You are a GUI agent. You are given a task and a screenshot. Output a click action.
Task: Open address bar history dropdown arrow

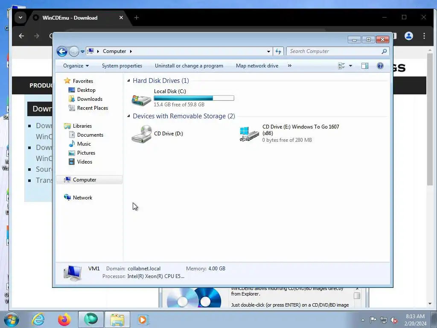[x=268, y=51]
